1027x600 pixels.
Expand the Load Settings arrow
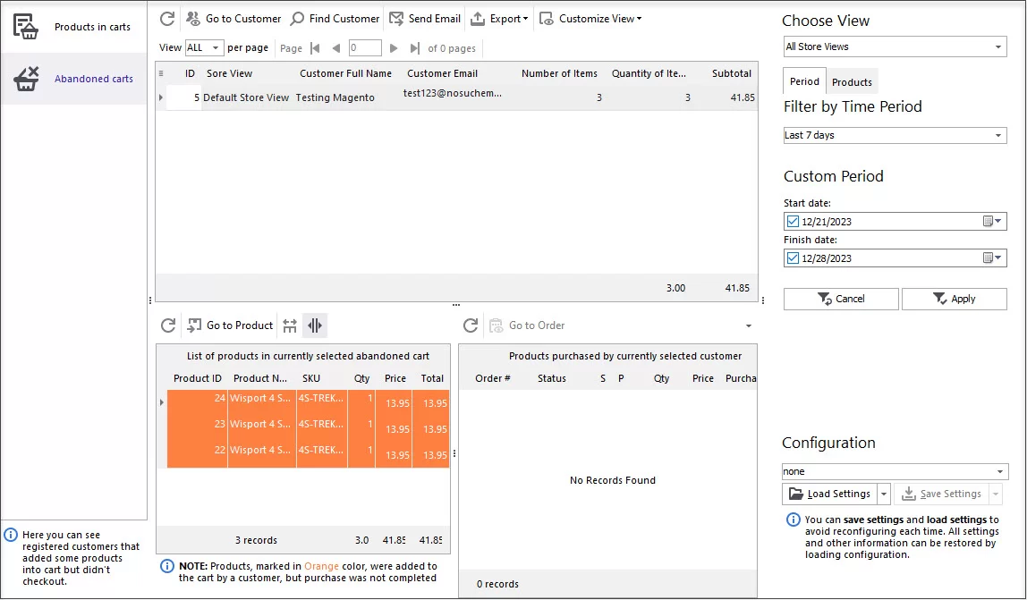click(884, 494)
